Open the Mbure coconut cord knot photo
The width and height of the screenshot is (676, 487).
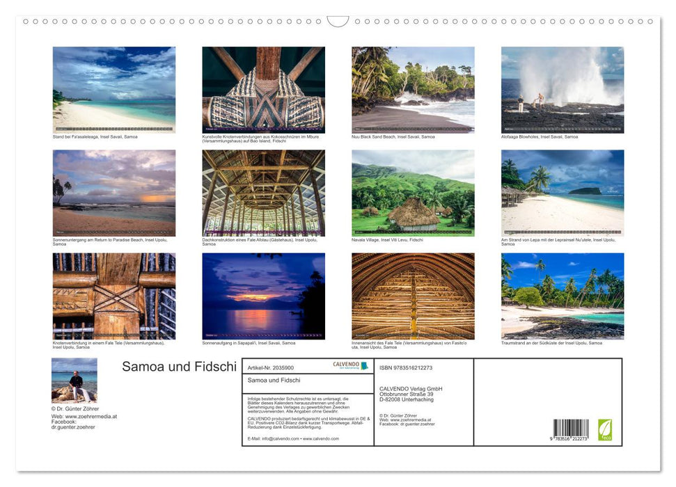(263, 90)
